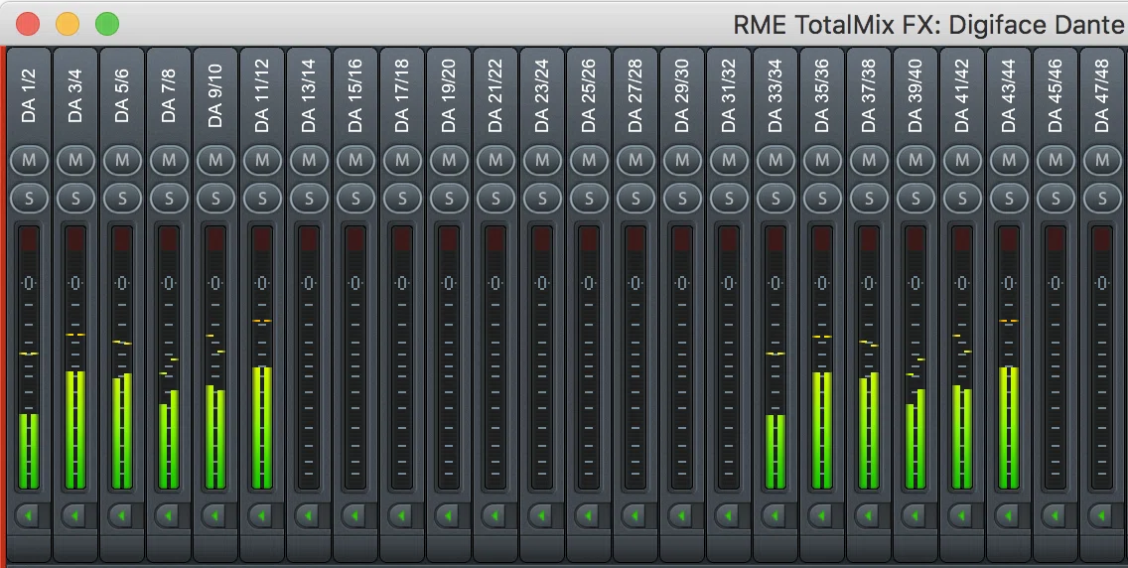Expand the DA 5/6 channel strip arrow
Screen dimensions: 1128x568
pyautogui.click(x=122, y=515)
